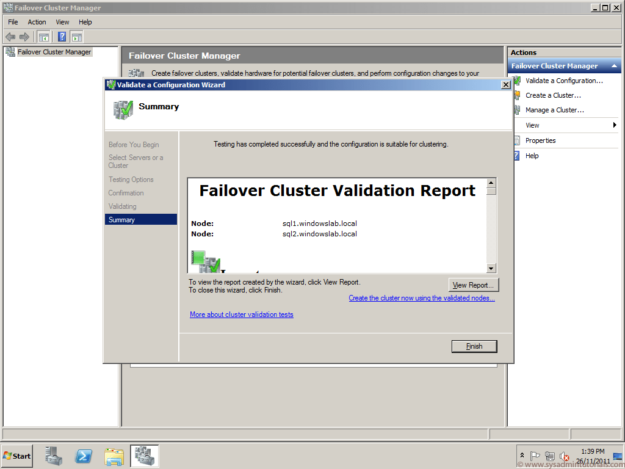The image size is (625, 469).
Task: Open the network status tray icon
Action: 550,456
